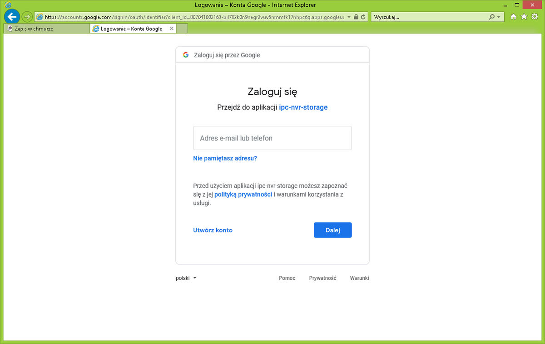Open the 'polityką prywatności' link
Screen dimensions: 545x344
(243, 194)
